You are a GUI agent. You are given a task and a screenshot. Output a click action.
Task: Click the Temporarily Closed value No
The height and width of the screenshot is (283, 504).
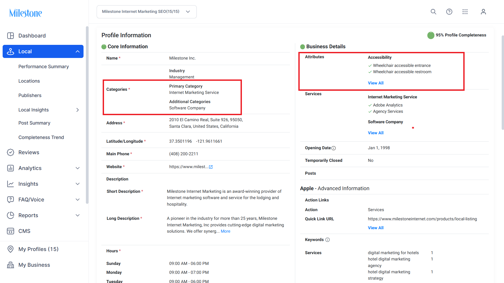point(371,161)
